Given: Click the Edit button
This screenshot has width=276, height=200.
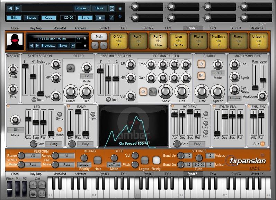Looking at the screenshot, I should pyautogui.click(x=14, y=18).
